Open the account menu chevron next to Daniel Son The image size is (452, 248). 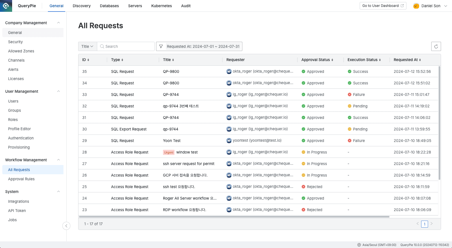(445, 5)
